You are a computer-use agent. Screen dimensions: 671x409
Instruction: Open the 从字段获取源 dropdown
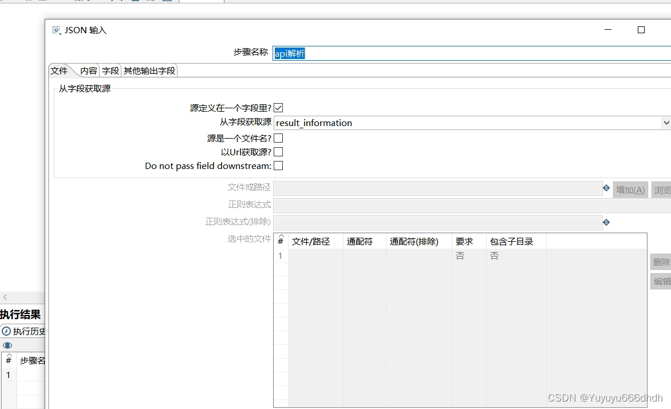tap(665, 123)
